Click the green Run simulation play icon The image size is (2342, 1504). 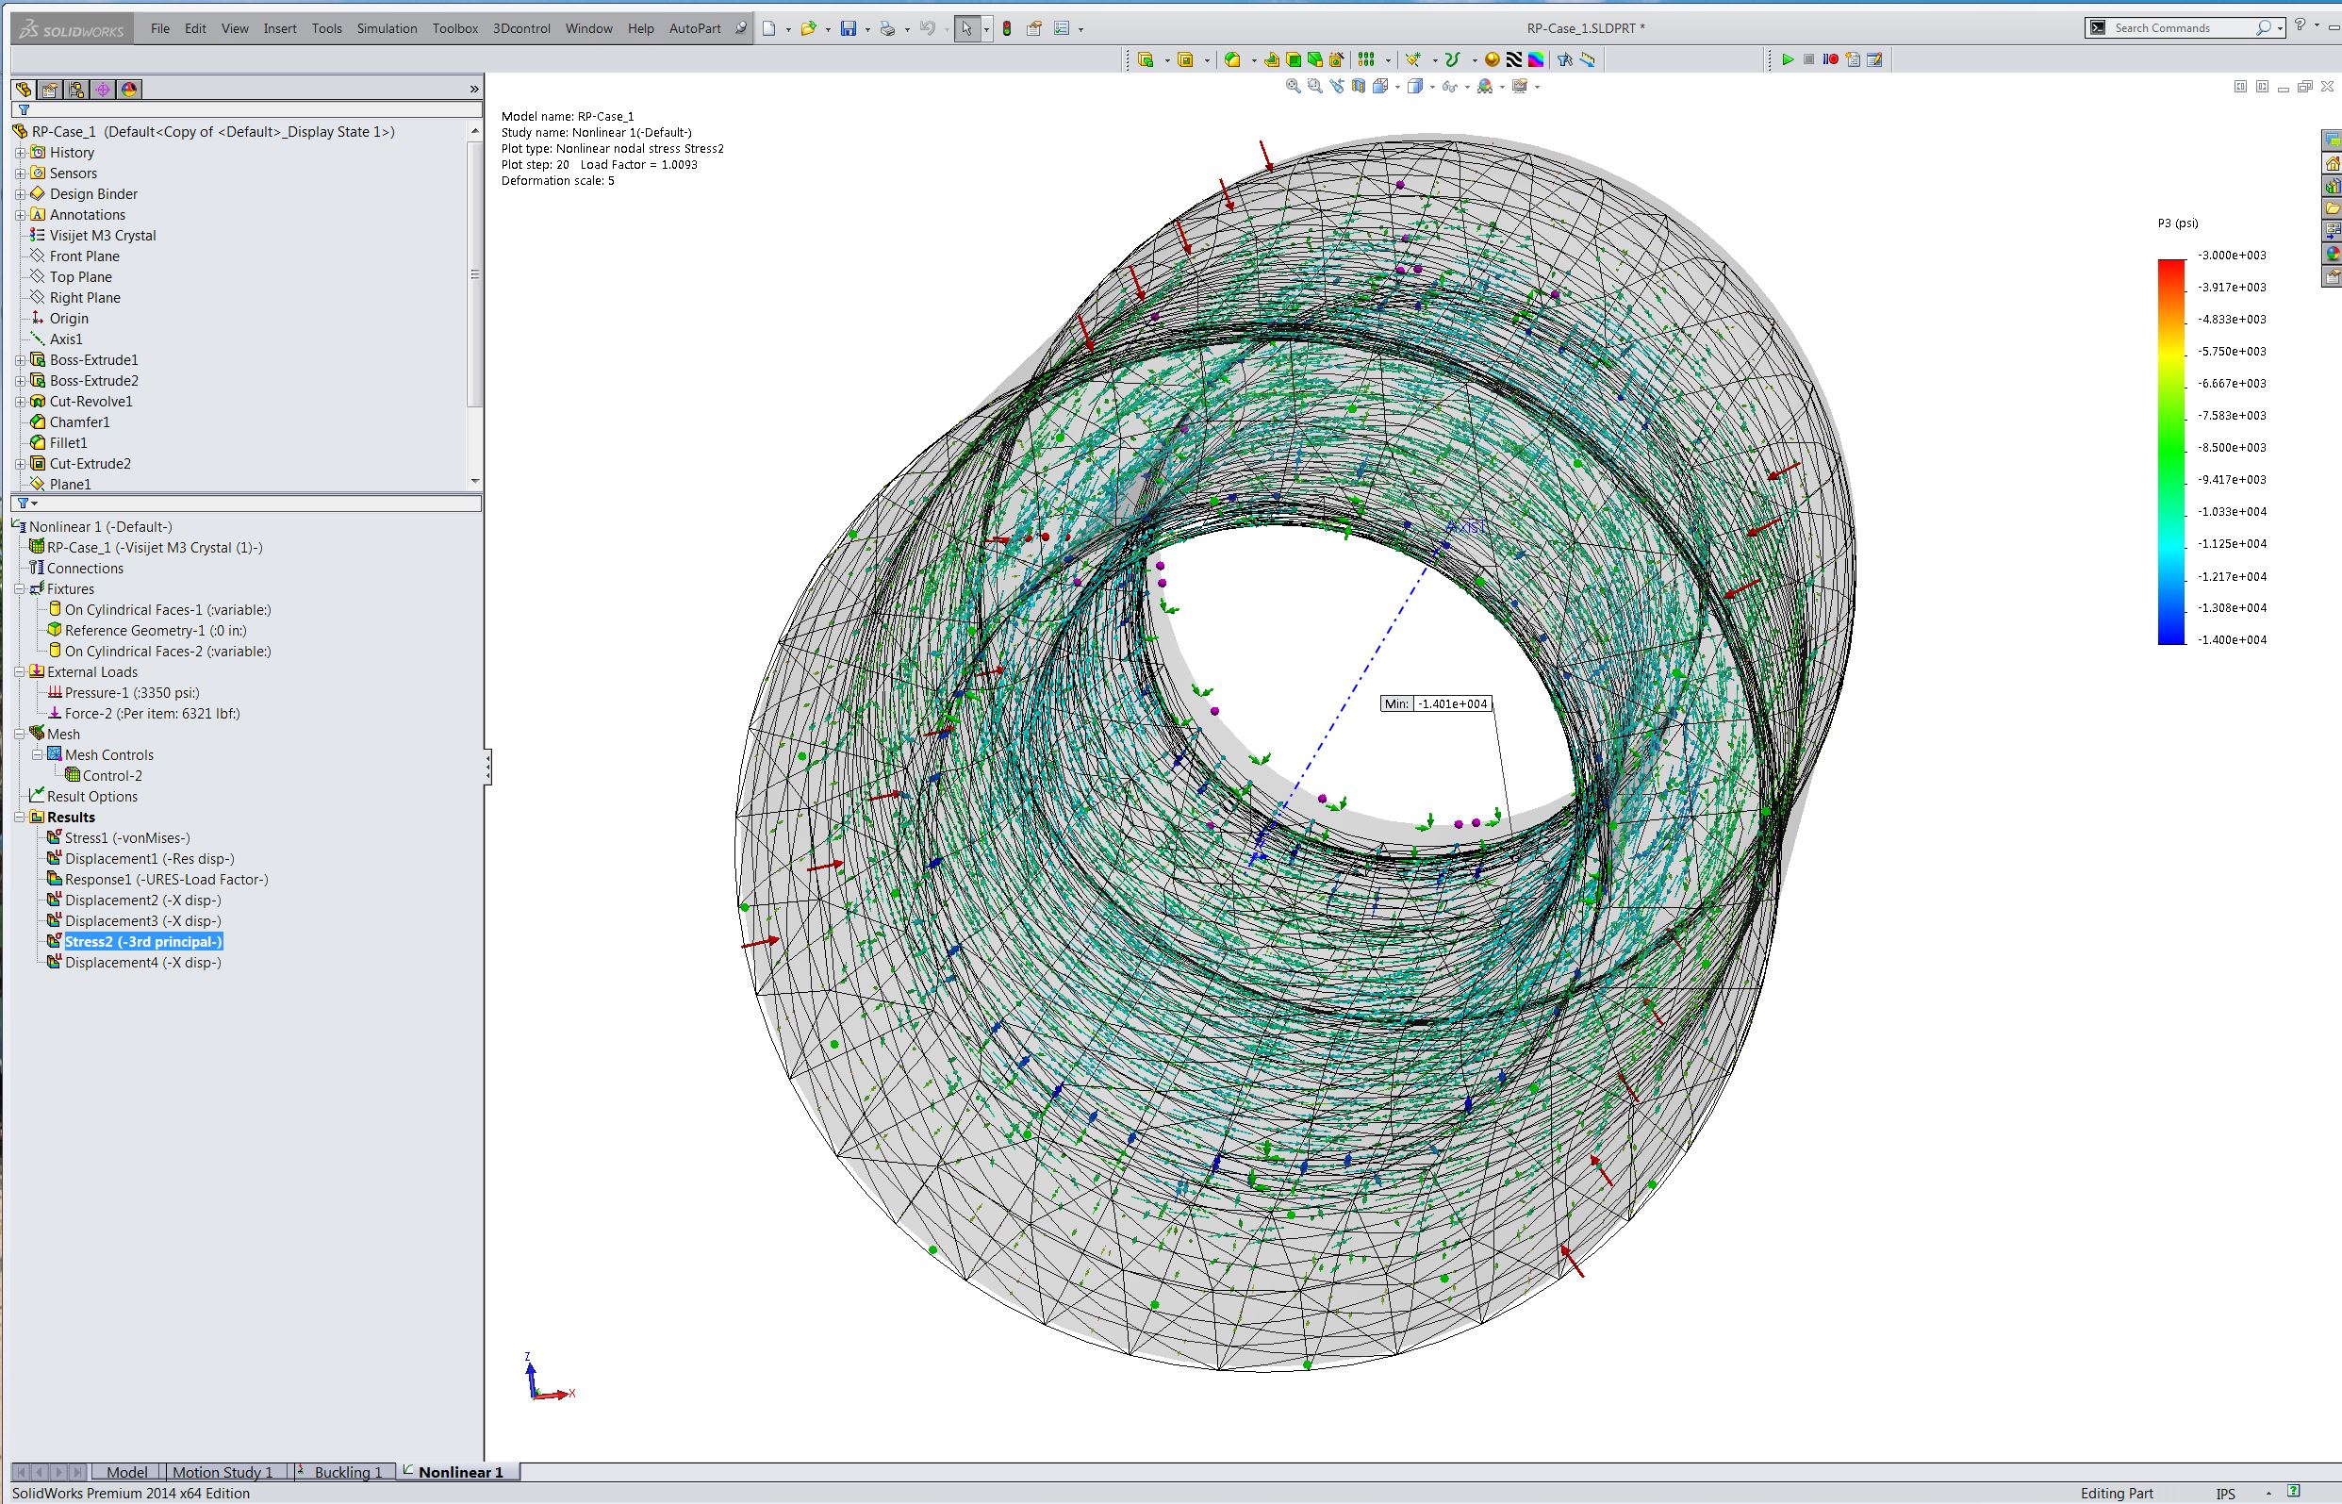tap(1788, 59)
